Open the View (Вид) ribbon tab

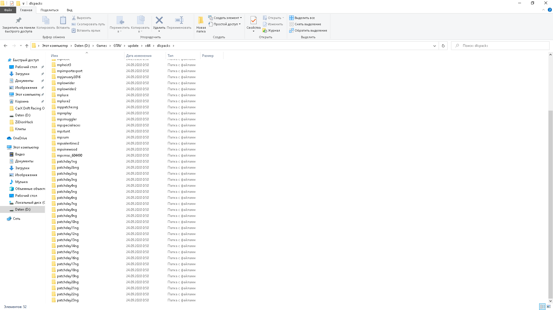tap(69, 10)
